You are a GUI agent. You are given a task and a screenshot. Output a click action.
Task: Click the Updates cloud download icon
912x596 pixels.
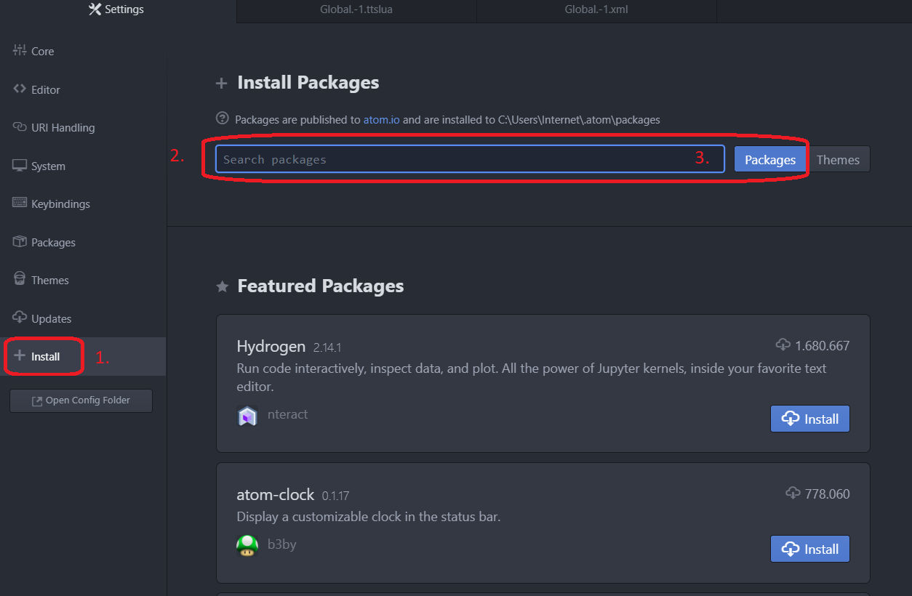point(20,318)
